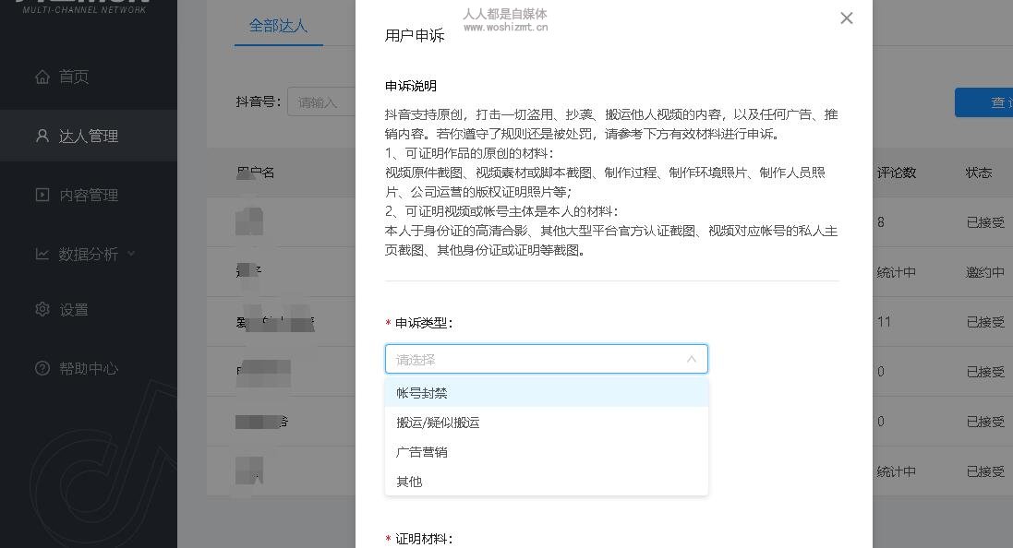Click the 证明材料 field label
The width and height of the screenshot is (1013, 548).
(x=424, y=539)
